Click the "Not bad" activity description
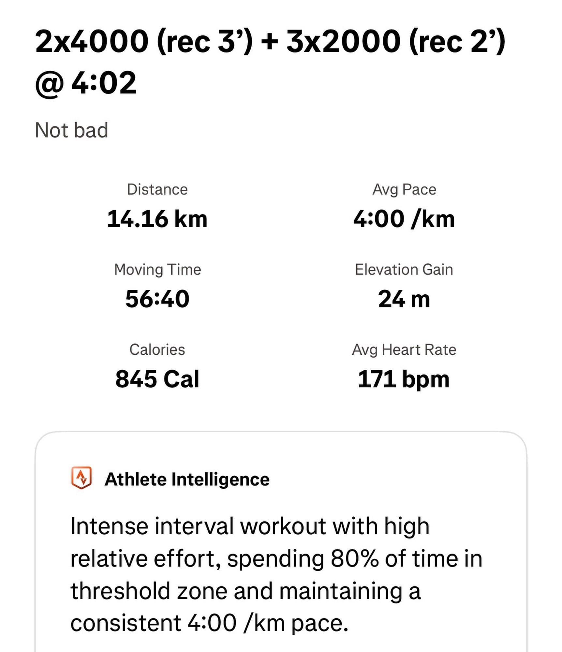This screenshot has width=562, height=652. pyautogui.click(x=71, y=130)
